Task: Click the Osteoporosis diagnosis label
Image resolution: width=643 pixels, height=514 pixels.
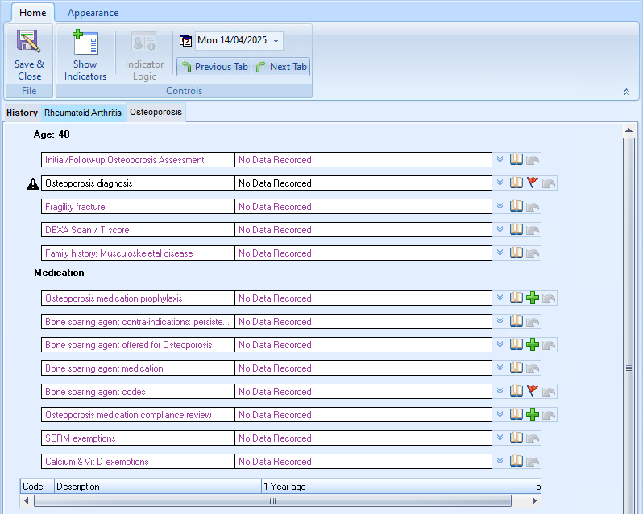Action: click(89, 183)
